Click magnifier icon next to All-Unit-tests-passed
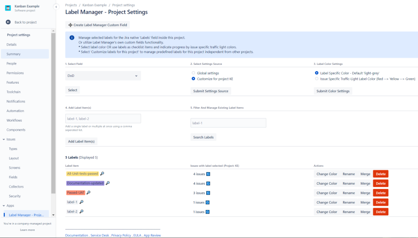This screenshot has width=418, height=238. 102,174
